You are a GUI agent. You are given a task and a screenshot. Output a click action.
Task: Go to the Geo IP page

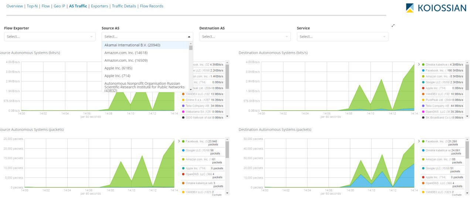60,6
